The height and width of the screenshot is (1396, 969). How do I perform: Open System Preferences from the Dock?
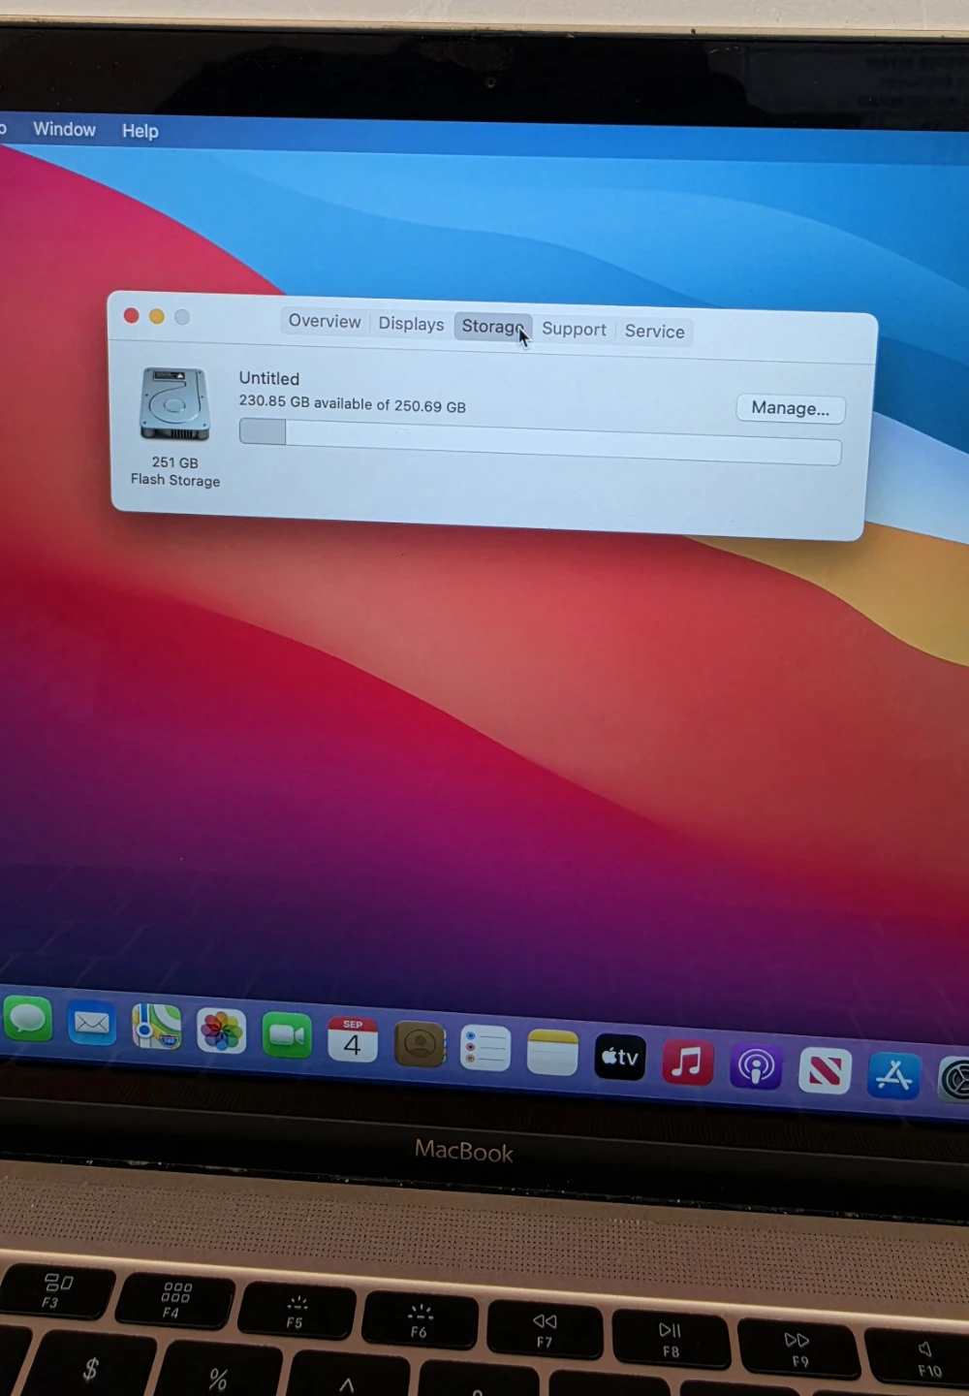[x=954, y=1080]
